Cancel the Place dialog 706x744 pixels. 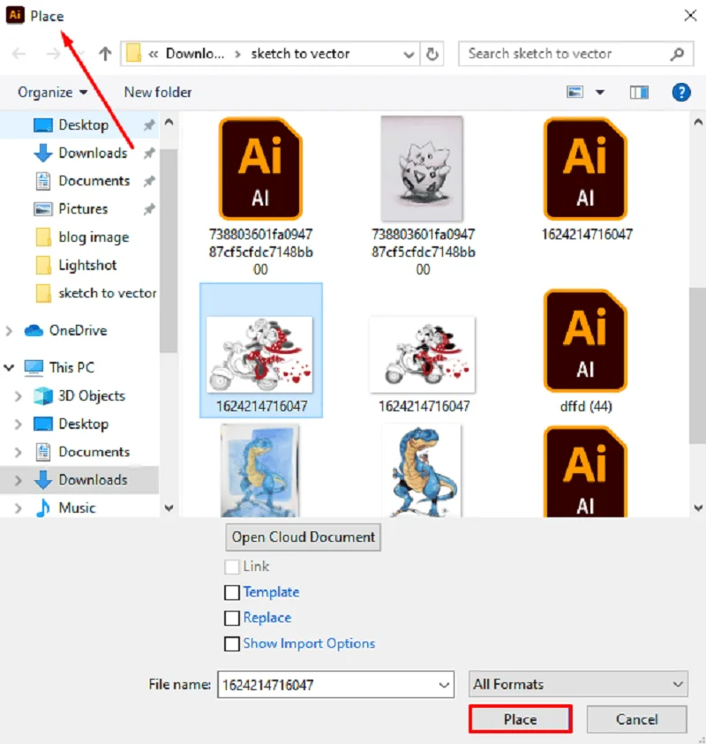click(x=637, y=719)
